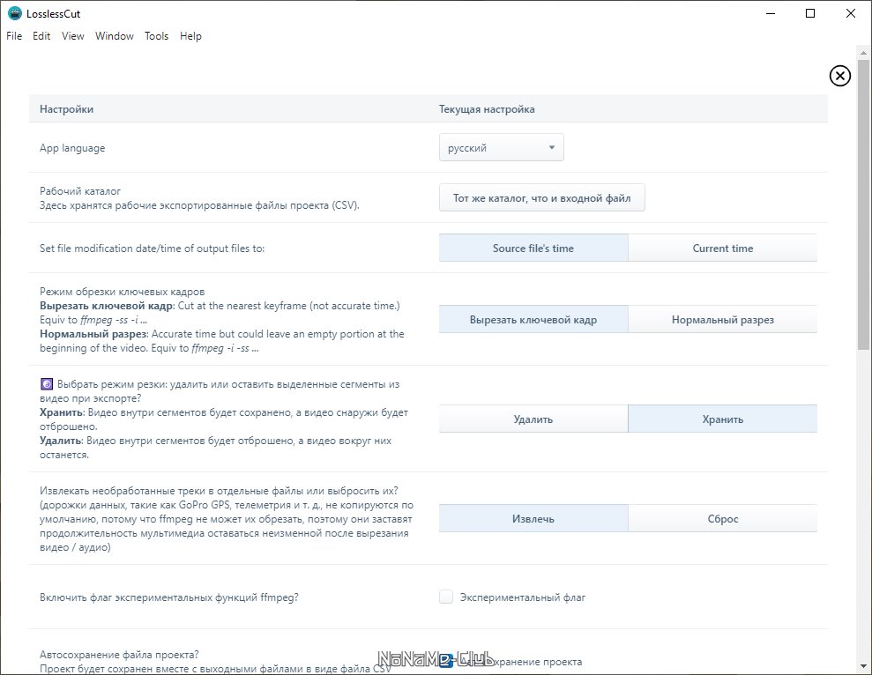
Task: Open the Edit menu
Action: (x=41, y=36)
